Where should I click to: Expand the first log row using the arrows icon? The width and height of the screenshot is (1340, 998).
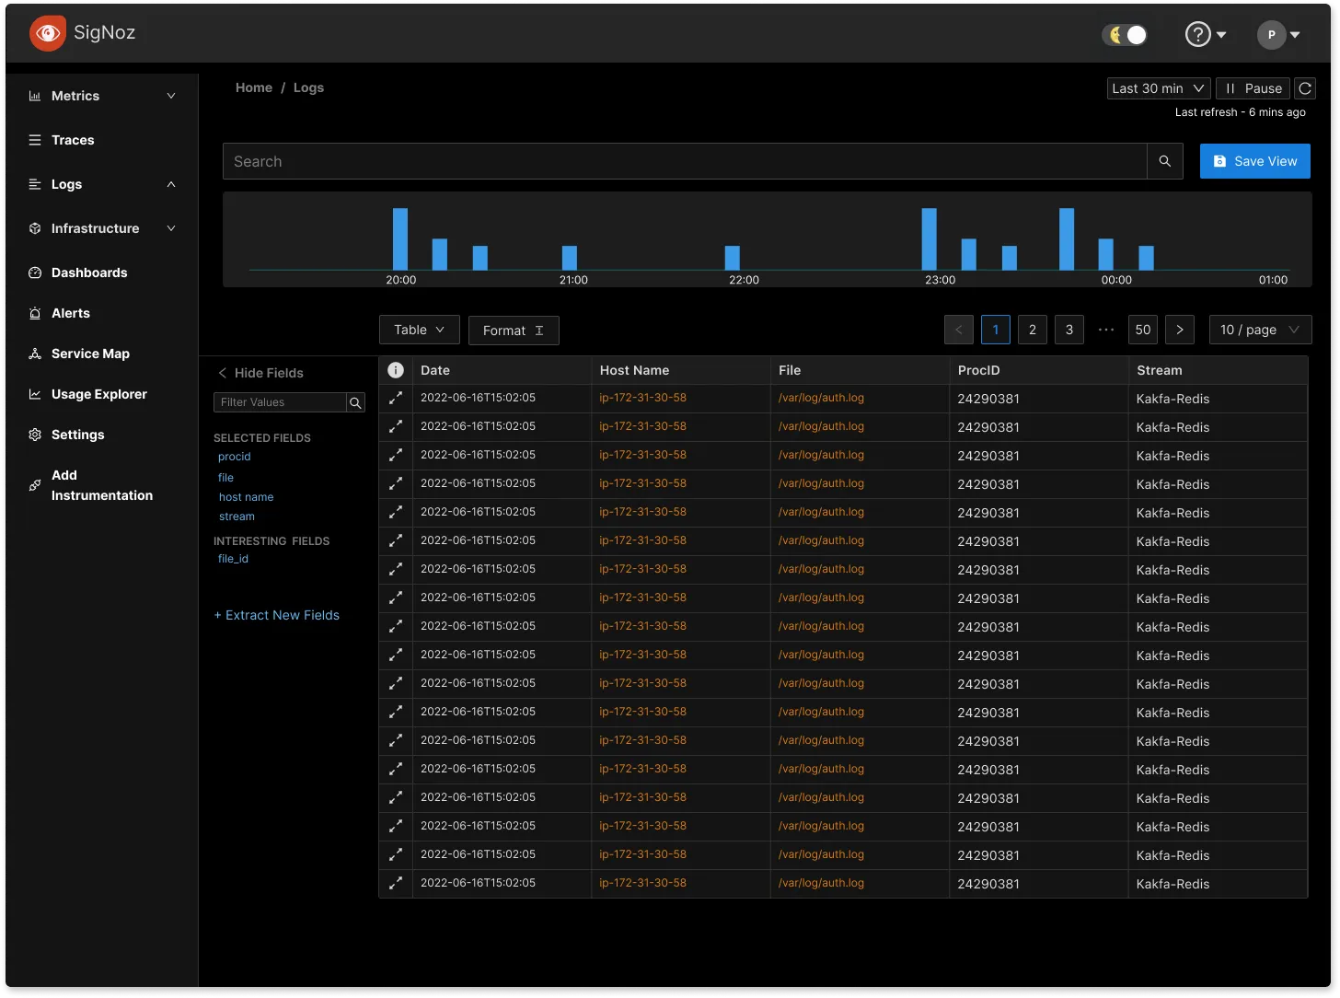tap(396, 399)
